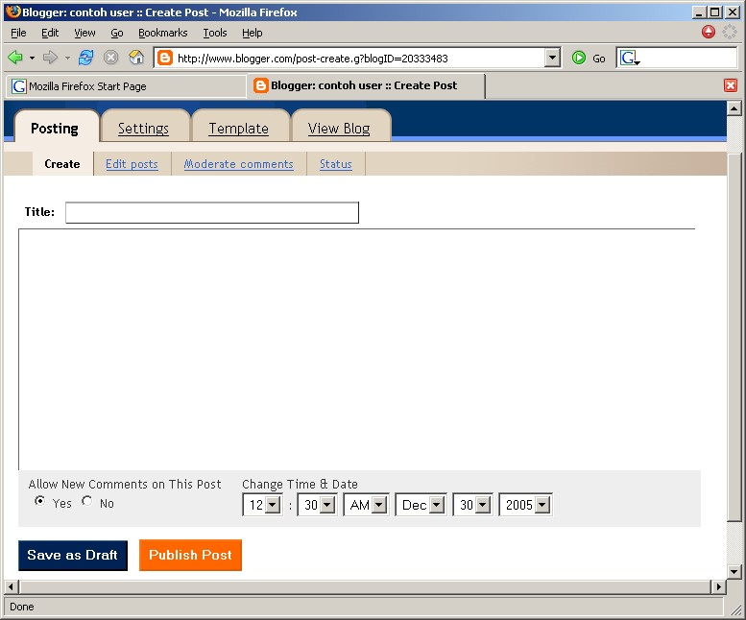Open the Help menu
This screenshot has height=620, width=746.
pos(253,33)
